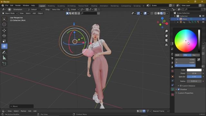The image size is (206, 116).
Task: Expand the Custom Properties panel
Action: (x=185, y=93)
